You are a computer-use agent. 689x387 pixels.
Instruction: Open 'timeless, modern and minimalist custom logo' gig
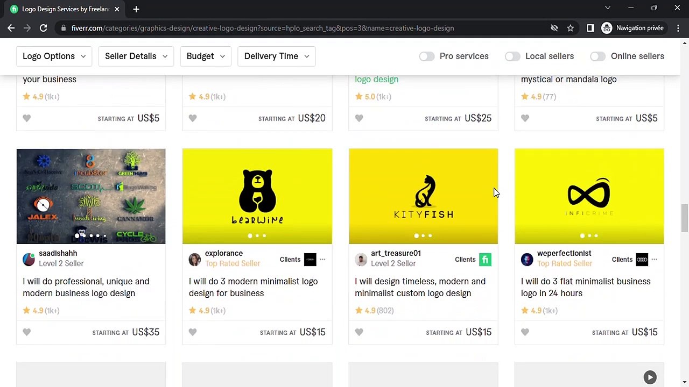420,287
